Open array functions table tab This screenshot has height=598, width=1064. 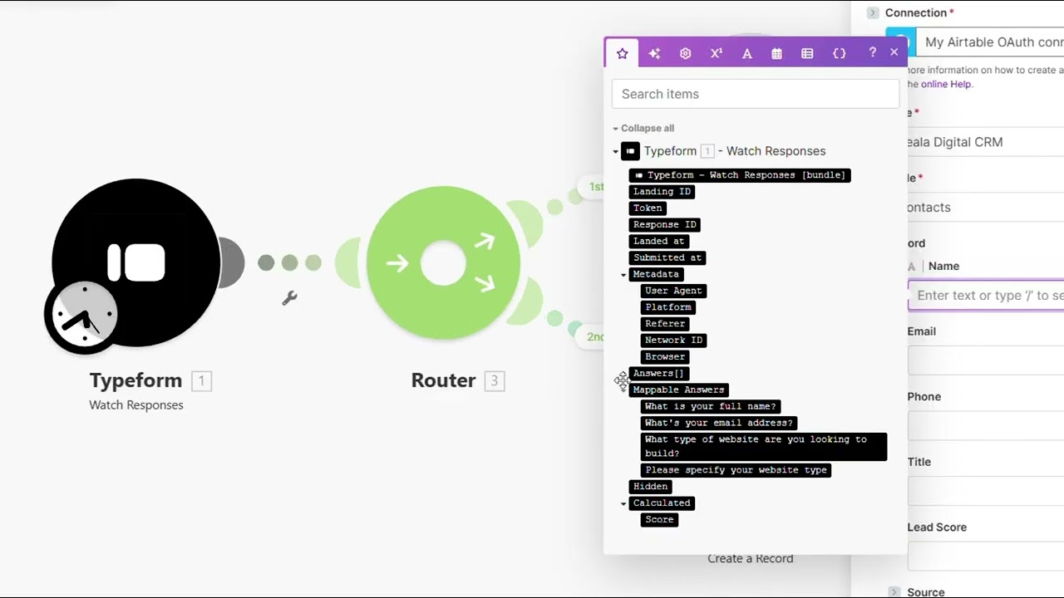pos(807,53)
